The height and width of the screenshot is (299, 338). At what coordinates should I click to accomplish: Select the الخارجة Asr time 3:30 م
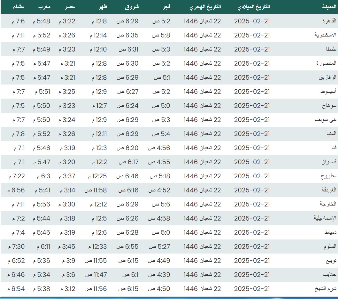pyautogui.click(x=67, y=204)
